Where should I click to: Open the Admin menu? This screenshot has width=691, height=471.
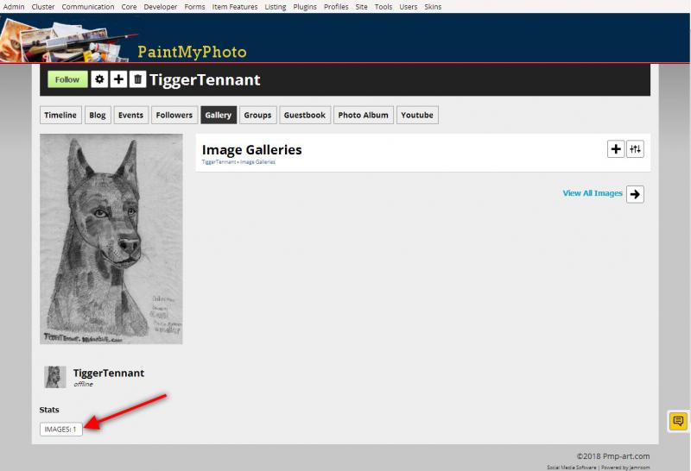coord(14,7)
